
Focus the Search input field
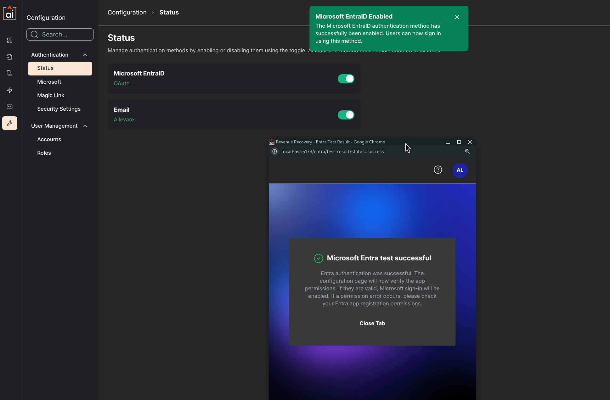[60, 34]
